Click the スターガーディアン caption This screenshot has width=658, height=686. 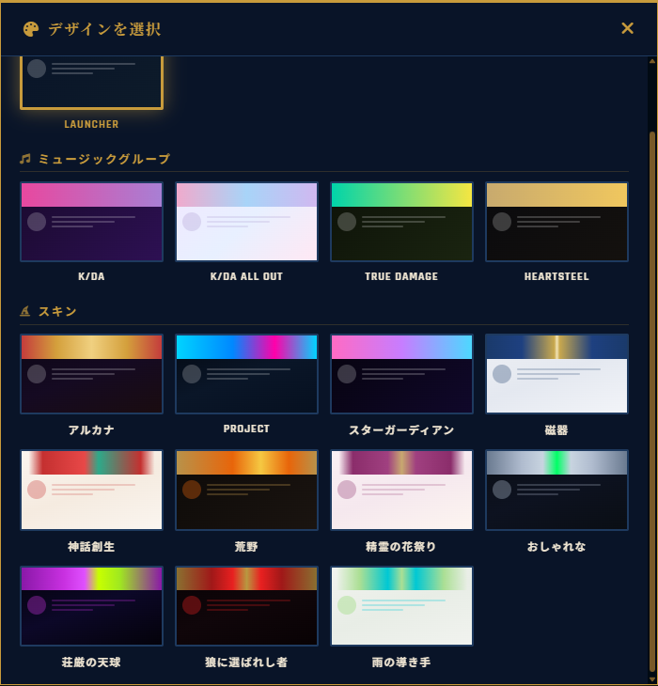click(401, 430)
